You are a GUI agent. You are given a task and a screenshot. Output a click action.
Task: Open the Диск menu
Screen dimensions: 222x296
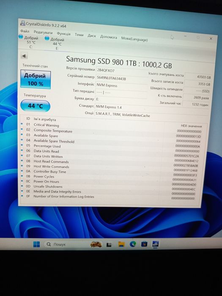pyautogui.click(x=92, y=36)
